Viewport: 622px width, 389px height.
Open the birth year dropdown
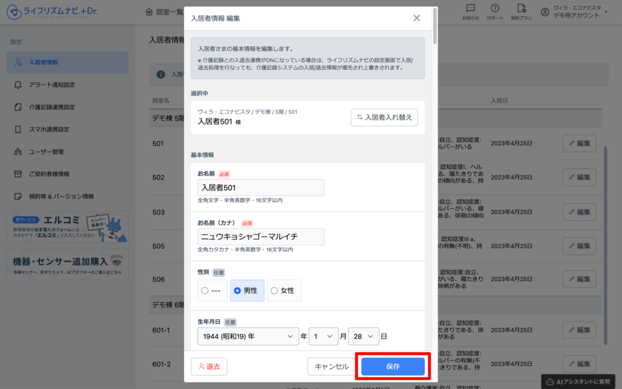point(247,336)
